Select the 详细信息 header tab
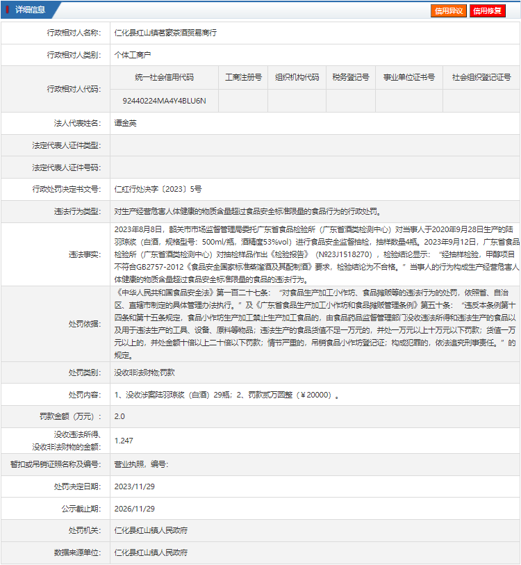521x565 pixels. (x=31, y=10)
